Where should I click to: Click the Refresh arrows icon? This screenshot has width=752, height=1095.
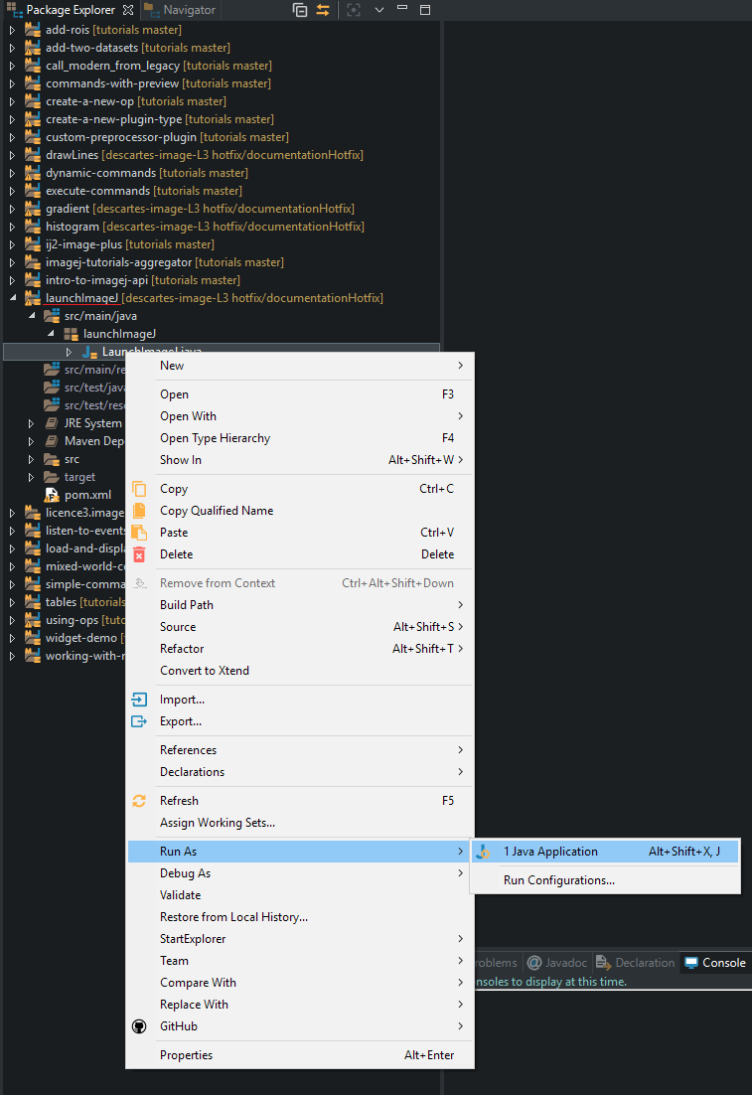tap(139, 801)
